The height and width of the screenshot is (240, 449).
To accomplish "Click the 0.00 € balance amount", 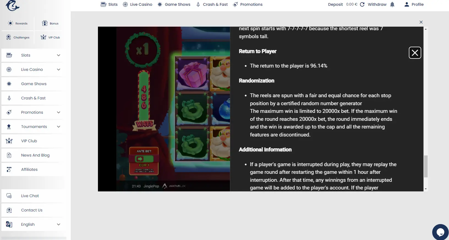I will (x=352, y=4).
